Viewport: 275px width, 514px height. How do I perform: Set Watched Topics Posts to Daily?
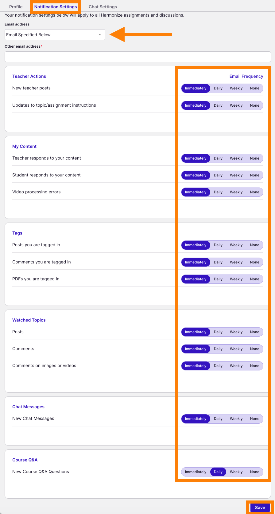(x=218, y=332)
